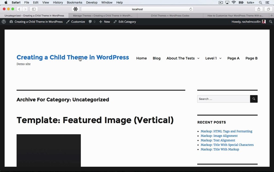Image resolution: width=274 pixels, height=172 pixels.
Task: Expand About The Tests submenu arrow
Action: click(x=198, y=58)
